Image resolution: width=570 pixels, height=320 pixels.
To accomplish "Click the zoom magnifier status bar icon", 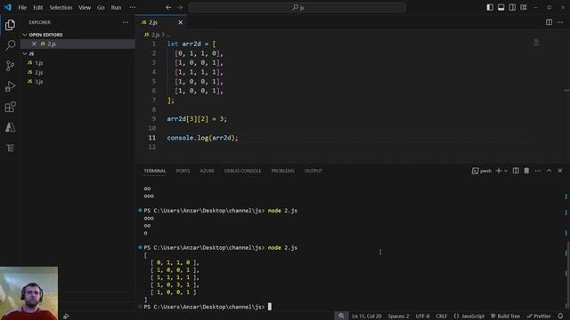I will coord(341,316).
